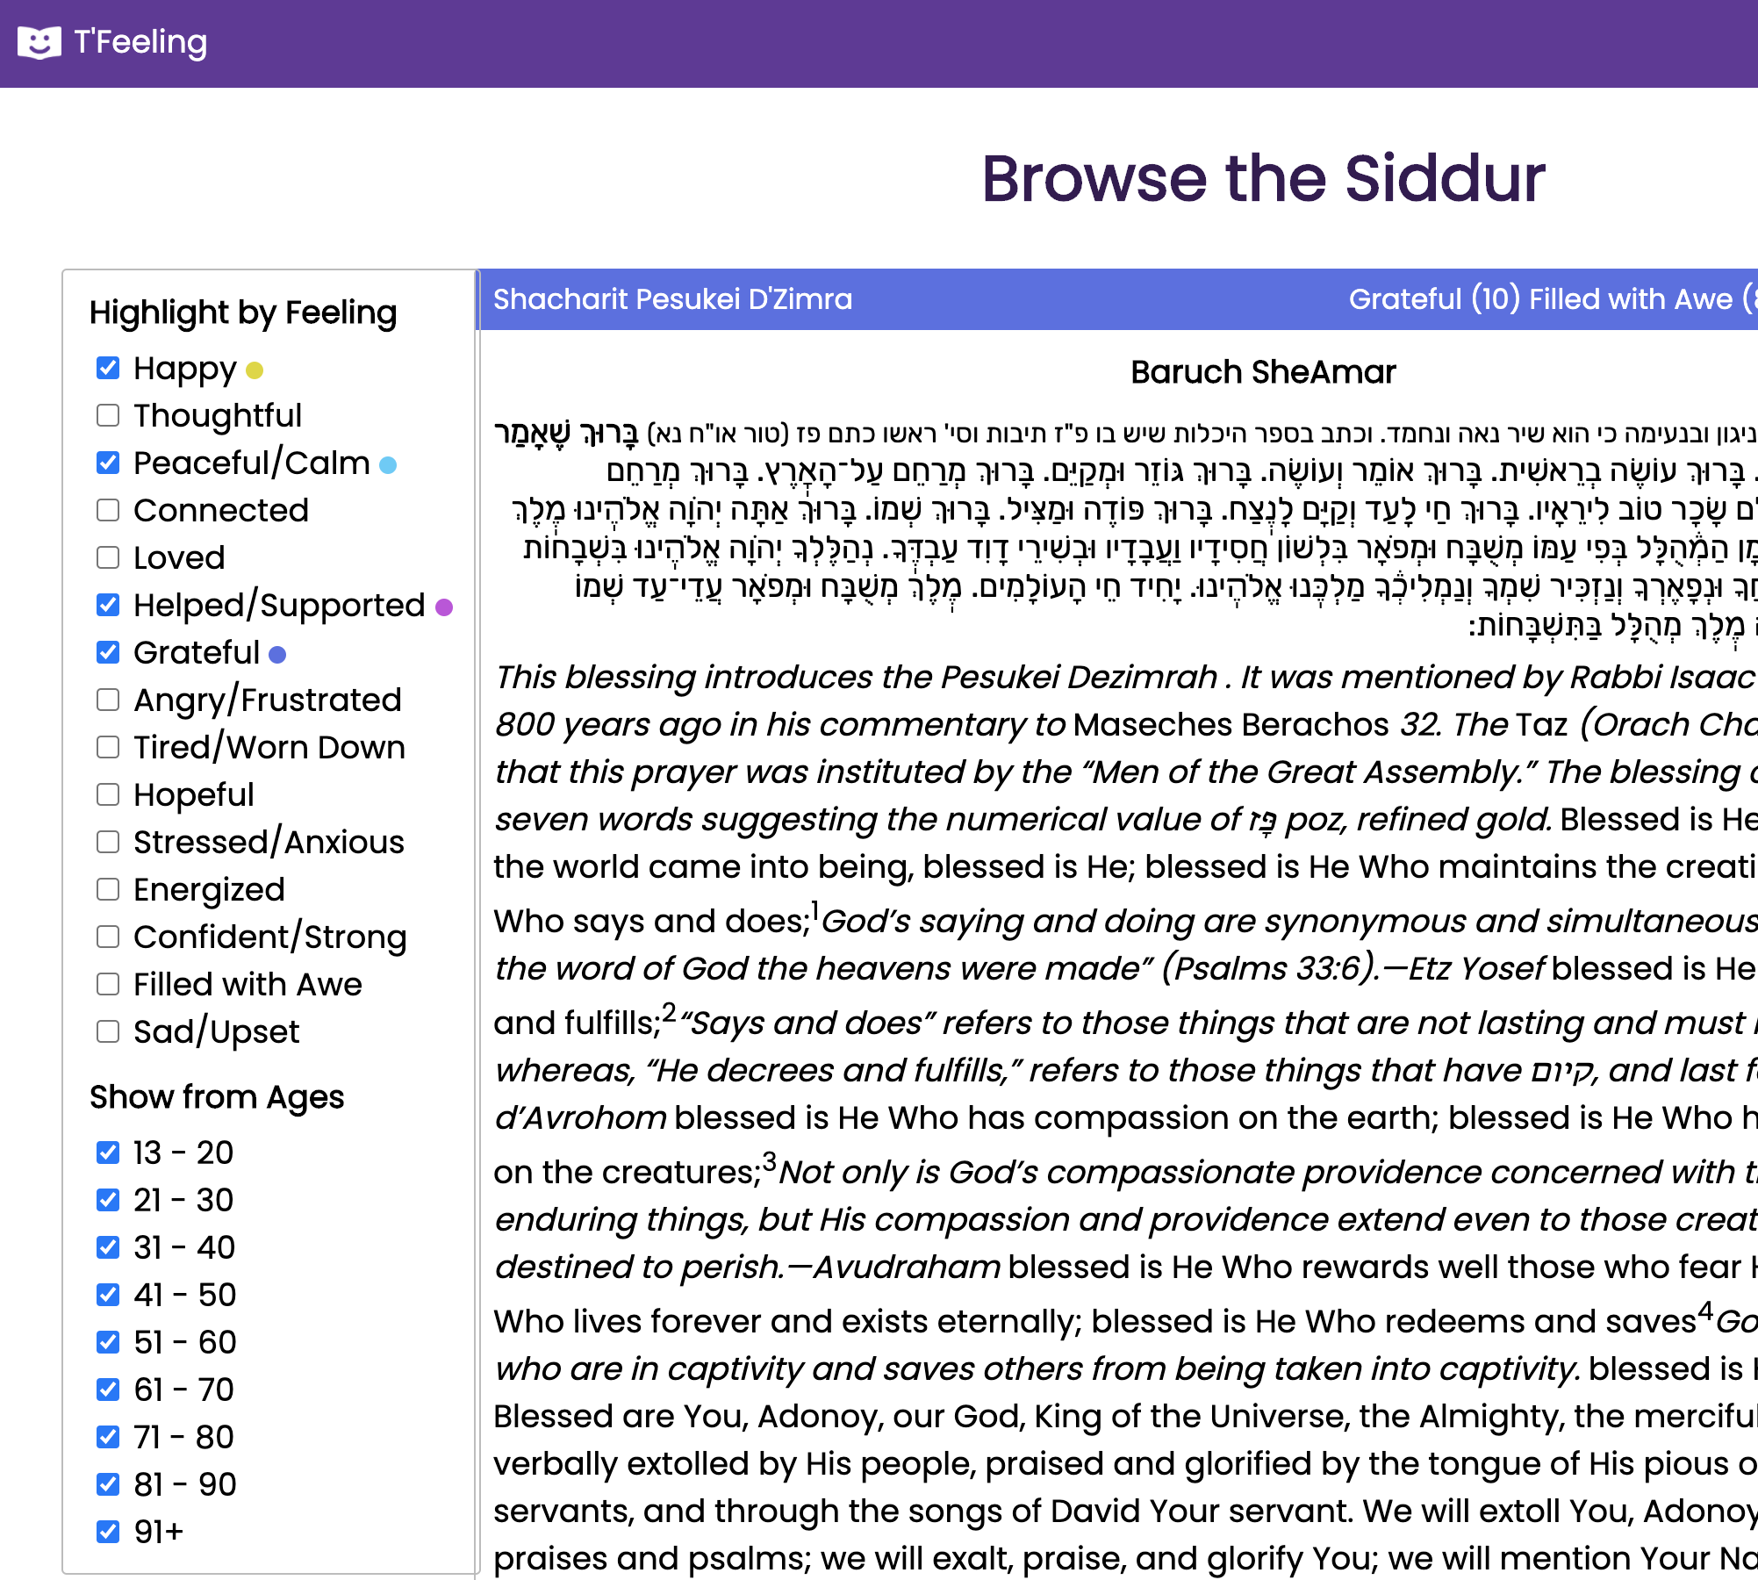Viewport: 1758px width, 1580px height.
Task: Check the Energized feeling checkbox
Action: [108, 890]
